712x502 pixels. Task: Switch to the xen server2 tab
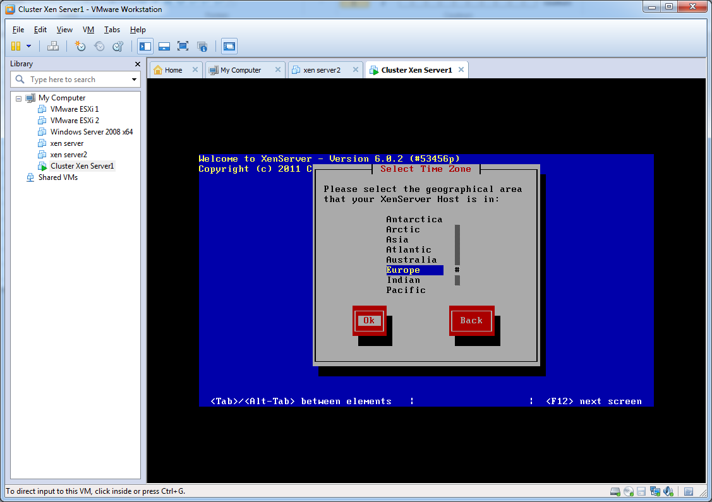[321, 70]
